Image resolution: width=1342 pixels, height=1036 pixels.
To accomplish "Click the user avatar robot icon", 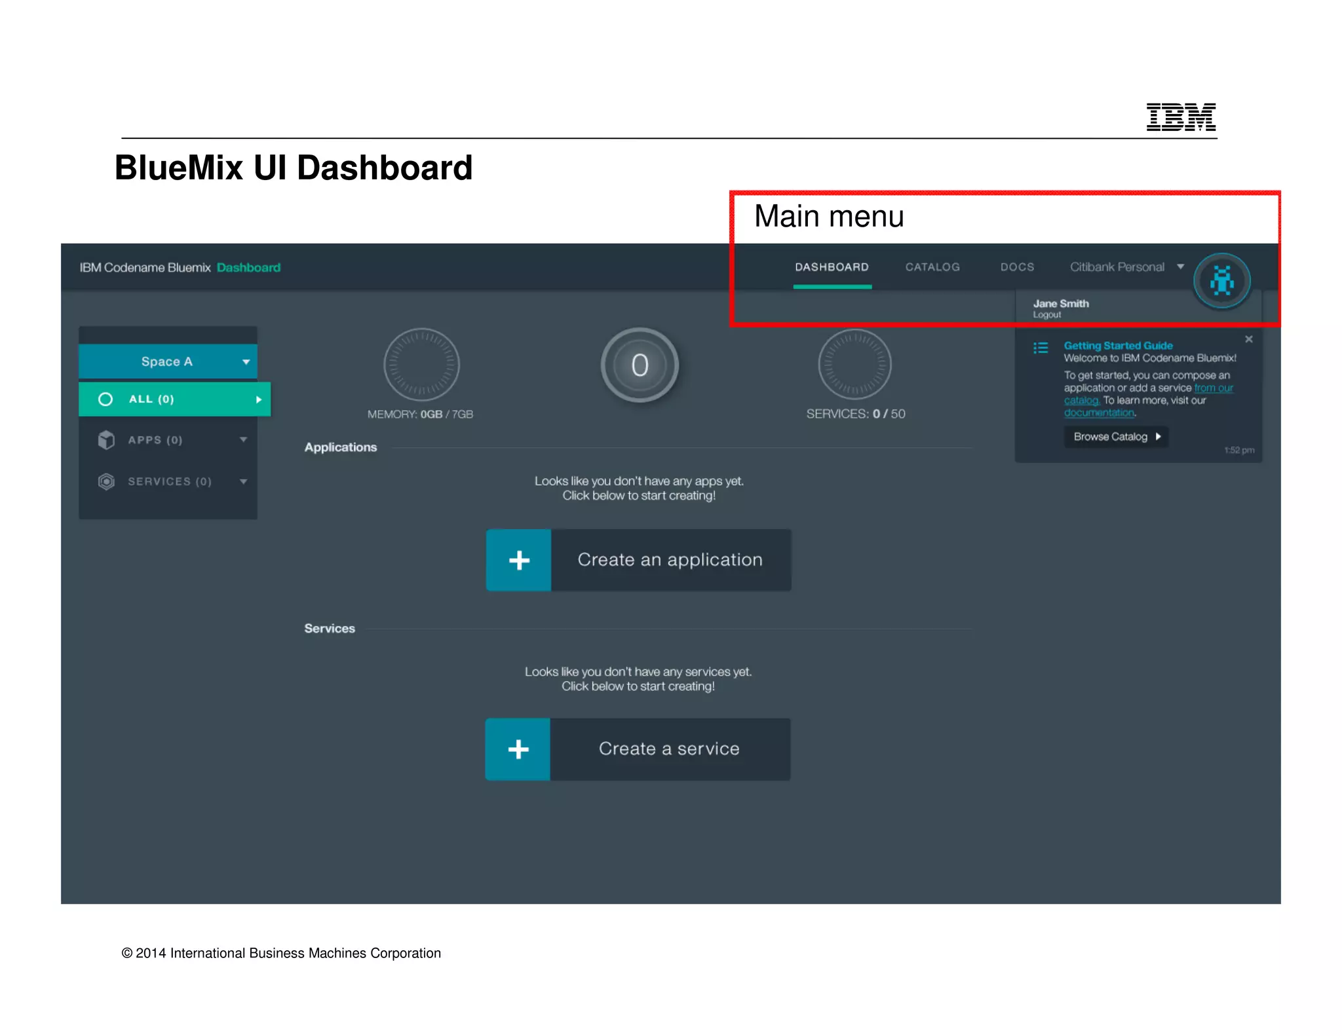I will (1221, 282).
